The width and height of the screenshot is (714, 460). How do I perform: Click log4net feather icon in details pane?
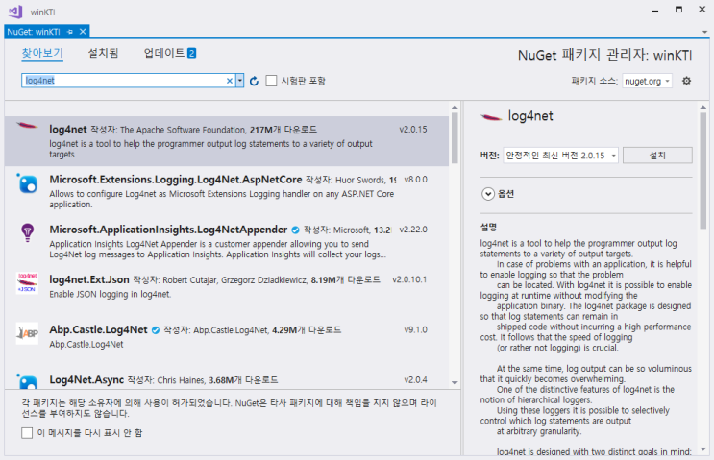click(x=491, y=117)
